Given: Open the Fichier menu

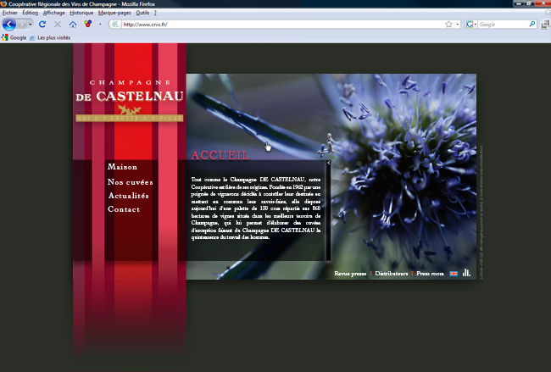Looking at the screenshot, I should 10,13.
